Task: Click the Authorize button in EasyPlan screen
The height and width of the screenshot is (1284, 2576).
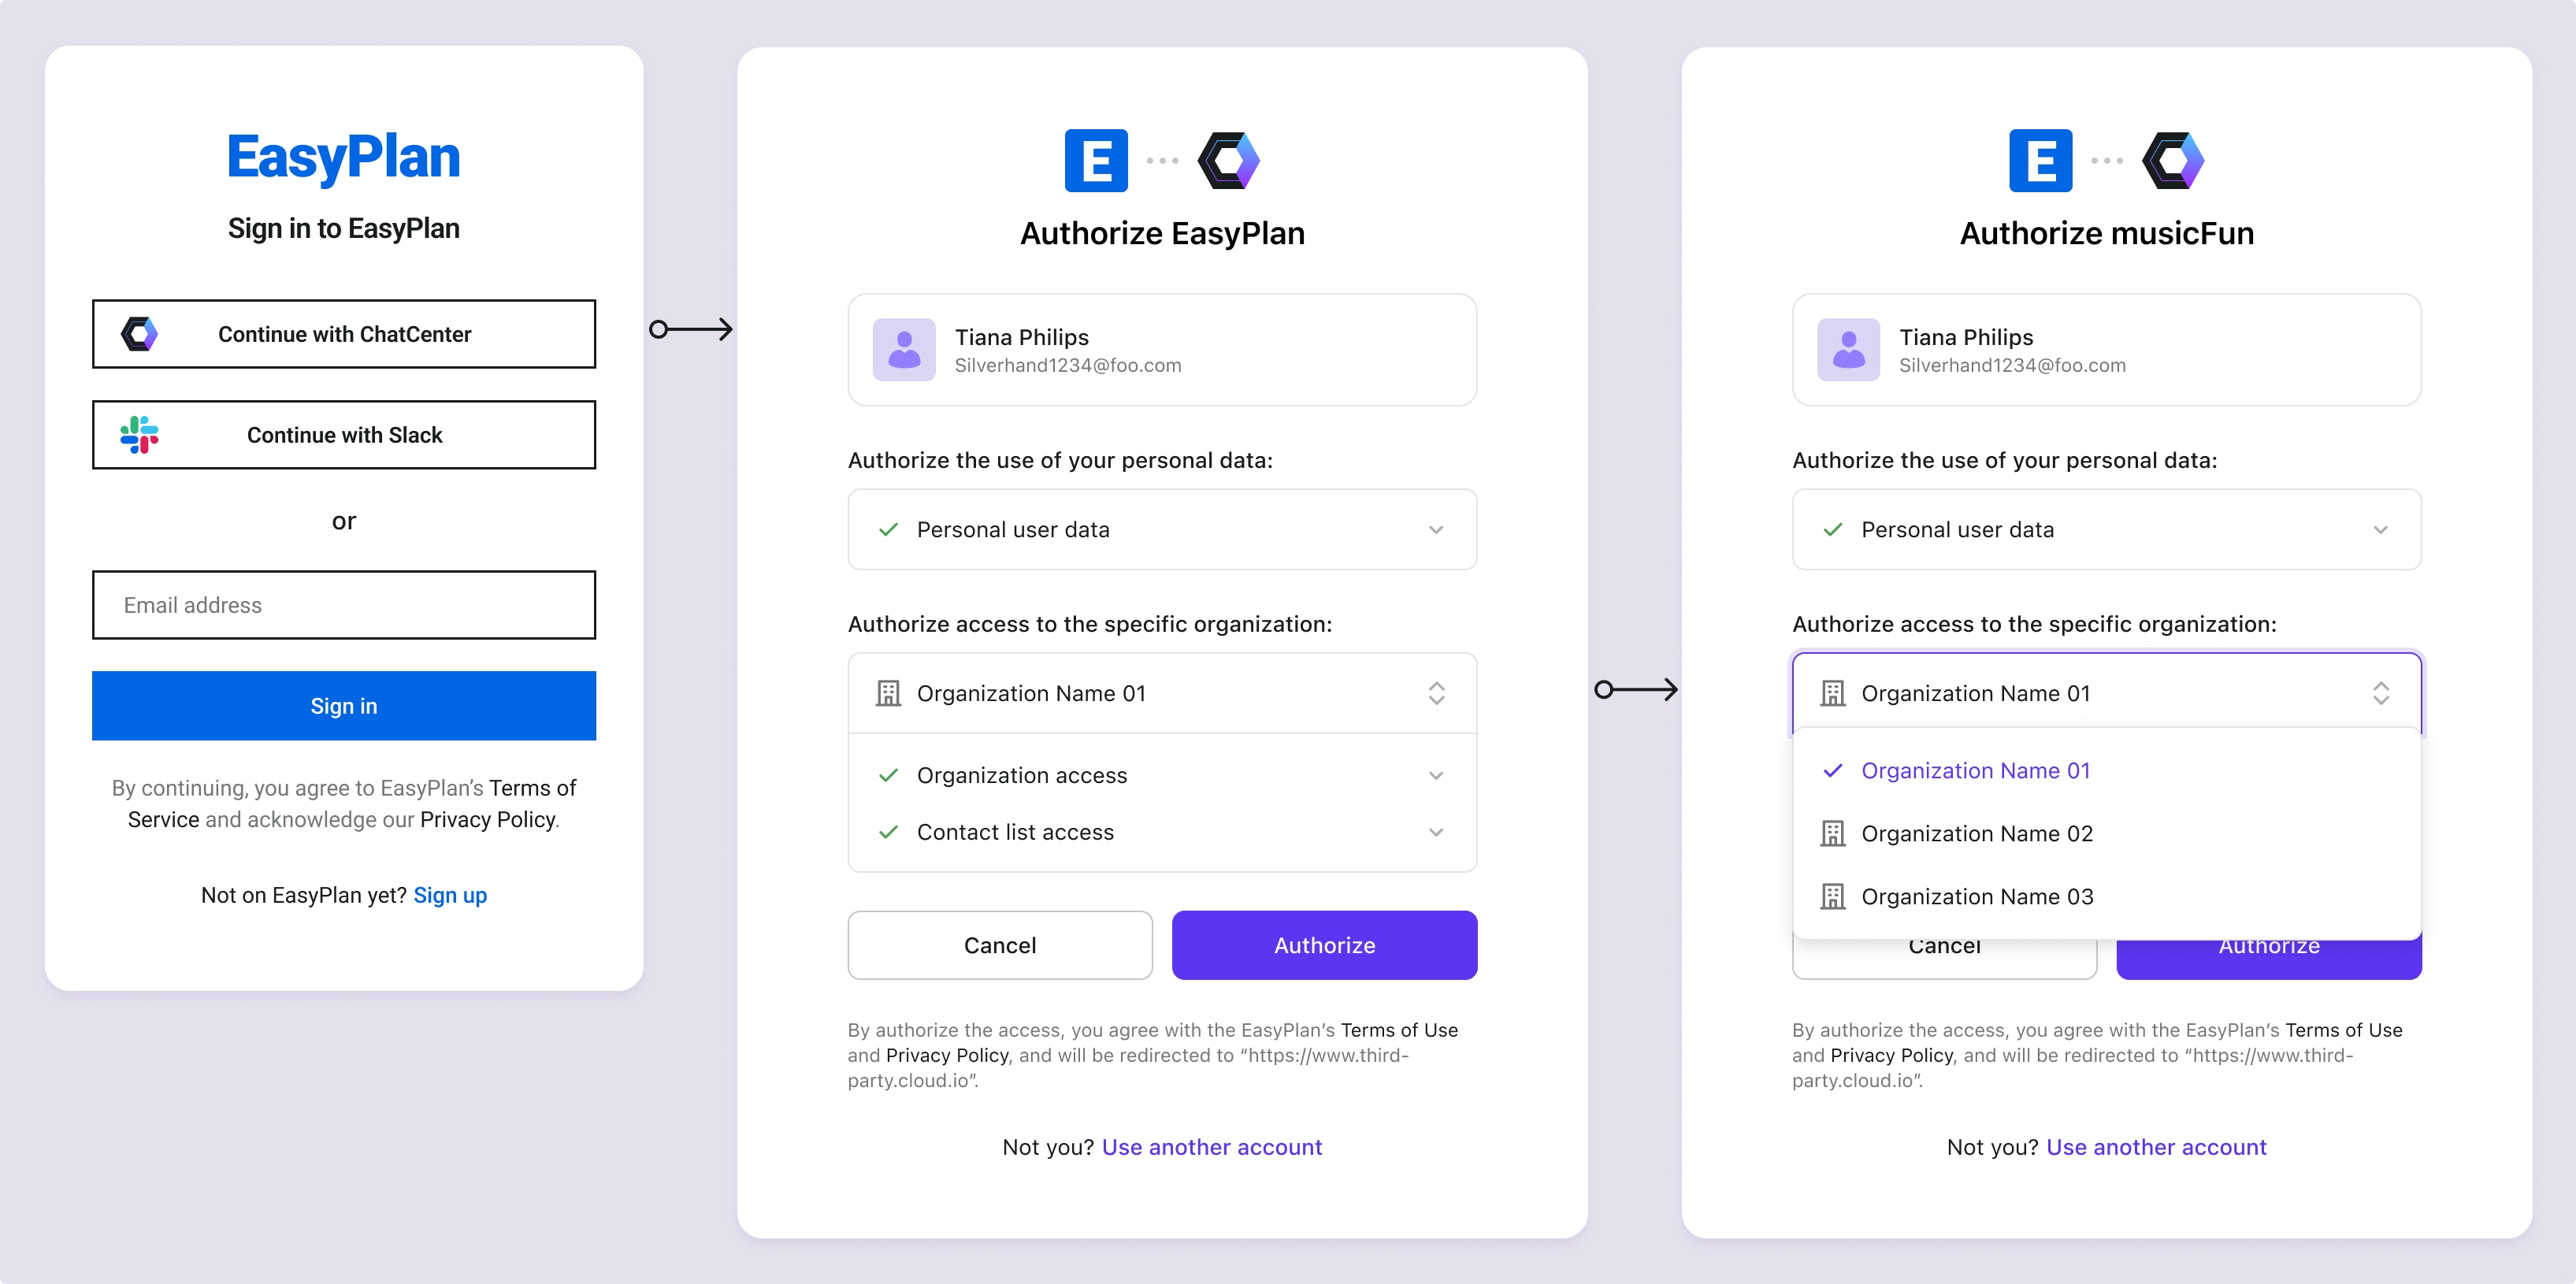Action: (x=1323, y=944)
